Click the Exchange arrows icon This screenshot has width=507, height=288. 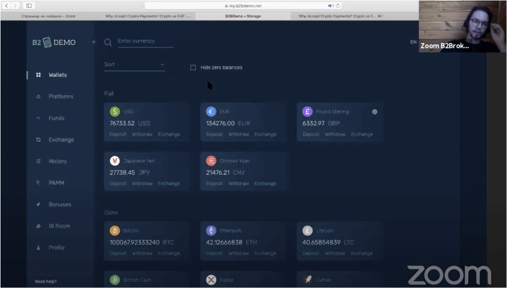39,140
